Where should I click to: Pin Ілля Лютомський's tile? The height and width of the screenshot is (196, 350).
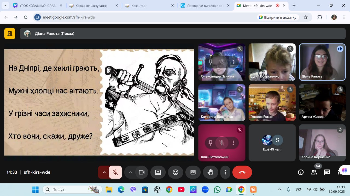tap(210, 143)
